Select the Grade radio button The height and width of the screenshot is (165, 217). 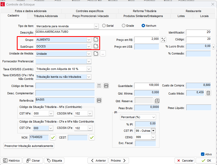point(123,26)
